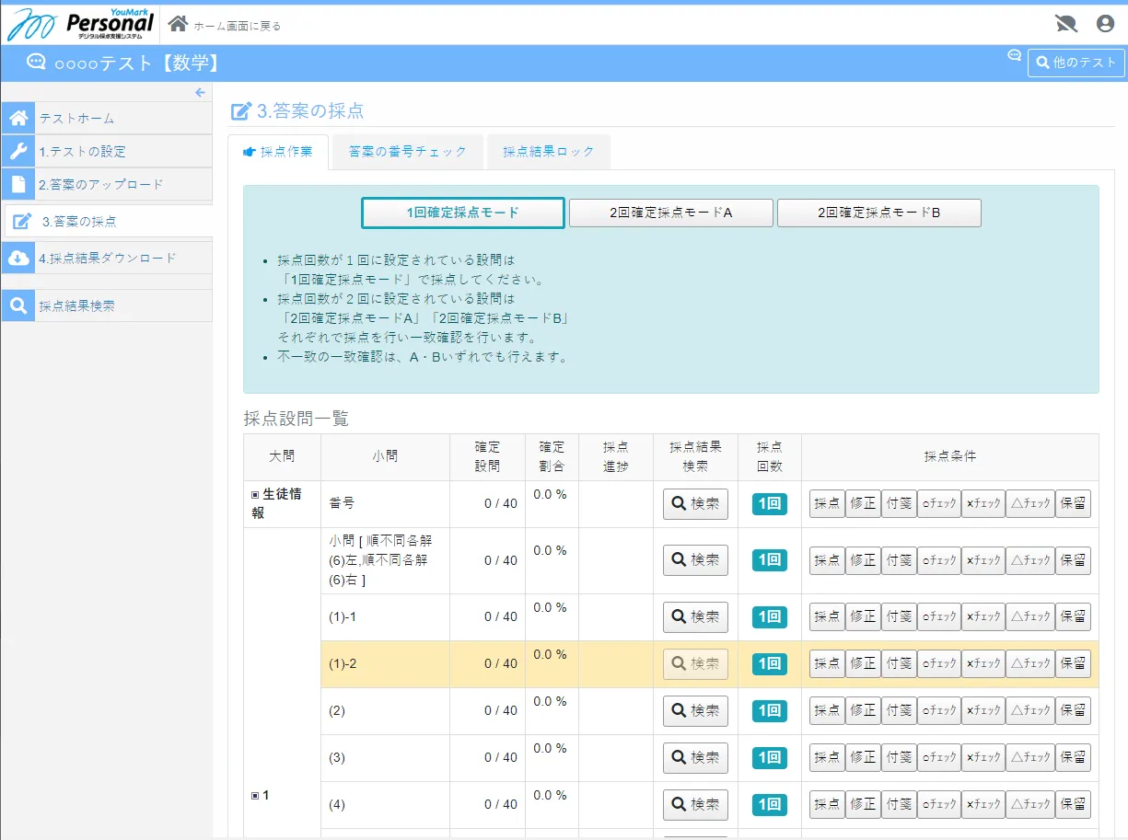Click the muted comments icon in header

point(1065,24)
